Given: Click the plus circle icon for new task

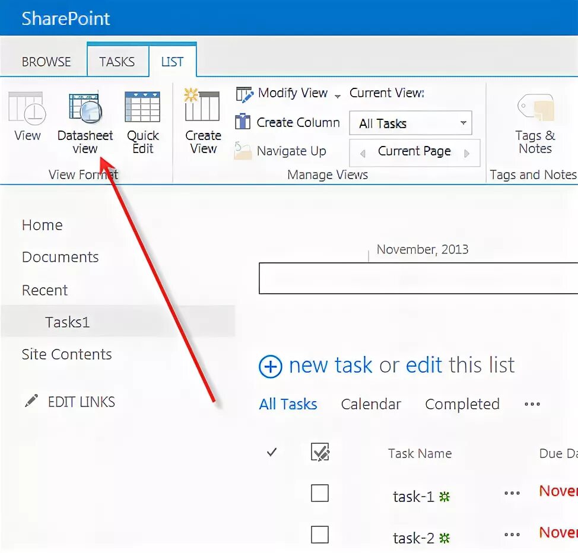Looking at the screenshot, I should 271,367.
